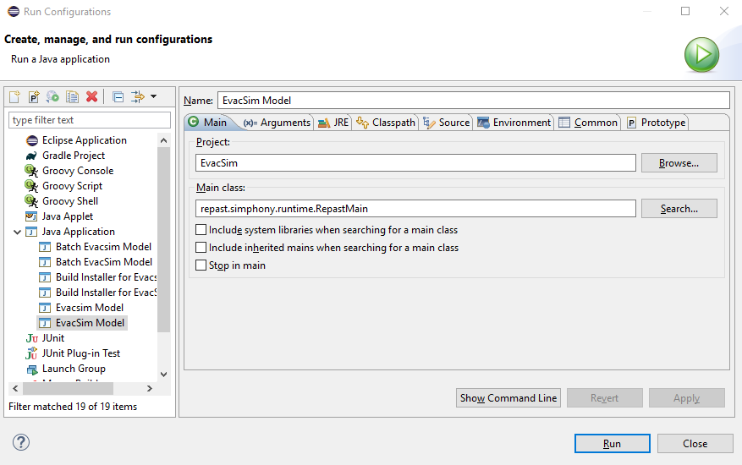Click the New prototype icon
Image resolution: width=742 pixels, height=465 pixels.
click(34, 97)
